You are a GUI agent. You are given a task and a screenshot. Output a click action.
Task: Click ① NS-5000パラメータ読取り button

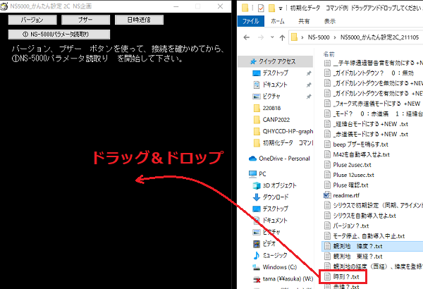click(x=59, y=35)
